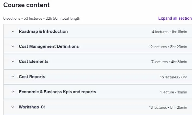Select the 1 lecture 16min label

pos(174,92)
